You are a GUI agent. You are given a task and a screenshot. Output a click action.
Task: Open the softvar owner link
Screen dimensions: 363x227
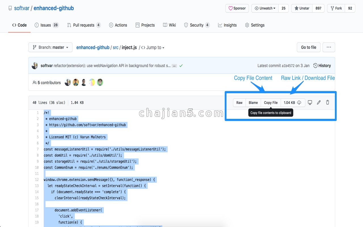[22, 8]
